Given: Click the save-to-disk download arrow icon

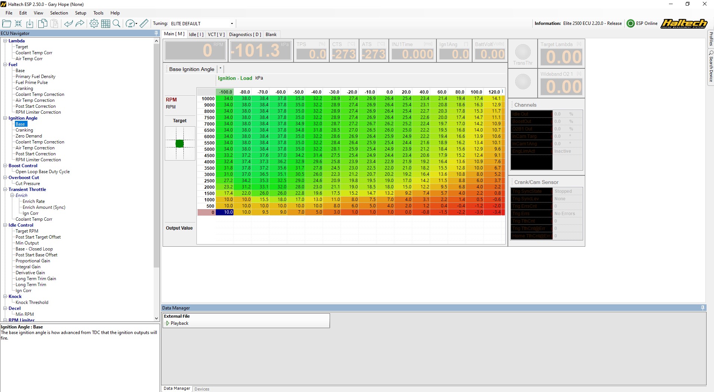Looking at the screenshot, I should 30,23.
